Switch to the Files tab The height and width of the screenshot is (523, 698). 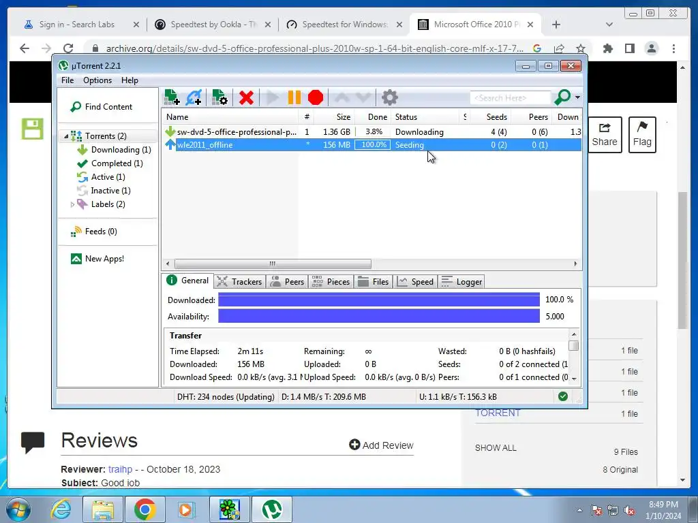point(374,281)
